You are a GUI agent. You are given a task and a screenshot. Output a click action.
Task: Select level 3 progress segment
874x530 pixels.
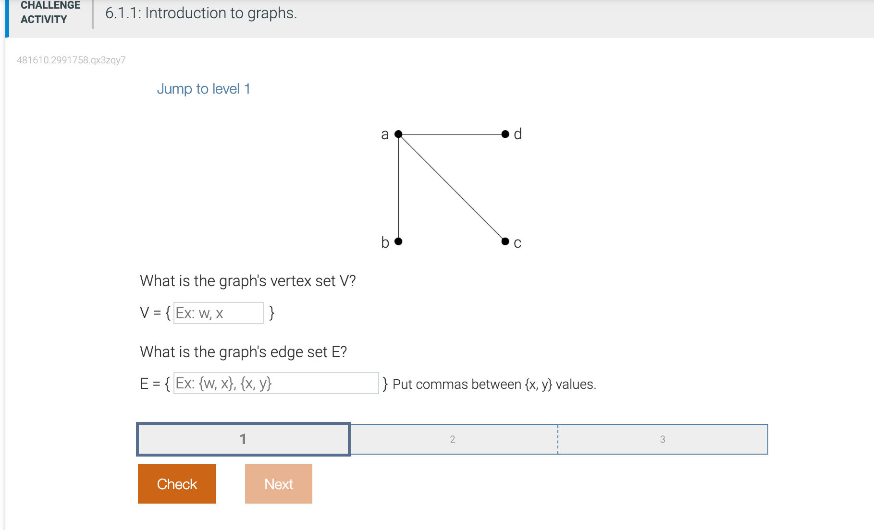click(x=663, y=439)
